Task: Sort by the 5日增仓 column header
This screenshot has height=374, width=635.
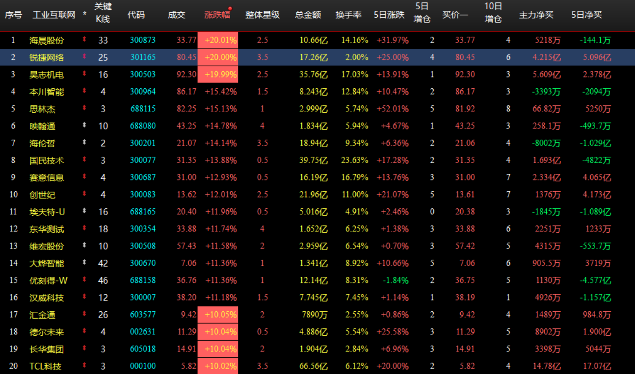Action: pos(422,13)
